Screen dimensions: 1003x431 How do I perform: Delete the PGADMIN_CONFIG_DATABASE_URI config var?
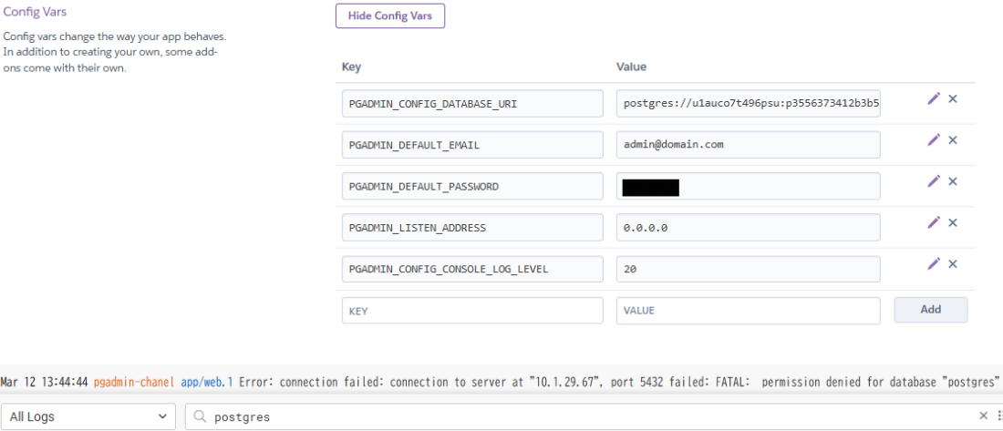(x=953, y=98)
